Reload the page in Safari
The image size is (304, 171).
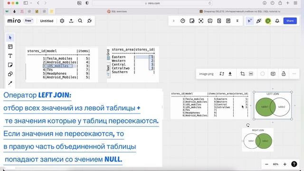click(x=209, y=3)
